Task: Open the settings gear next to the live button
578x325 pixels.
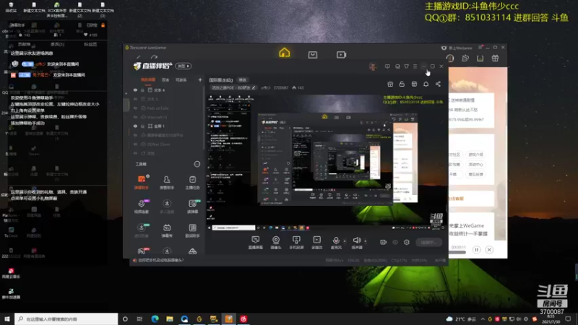Action: tap(407, 242)
